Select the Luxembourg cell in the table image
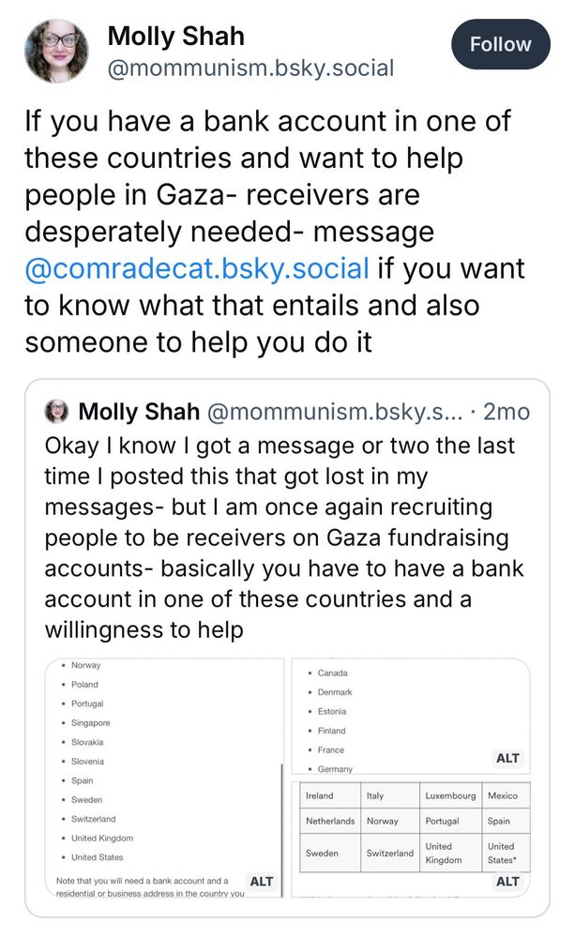This screenshot has width=575, height=938. [x=450, y=795]
